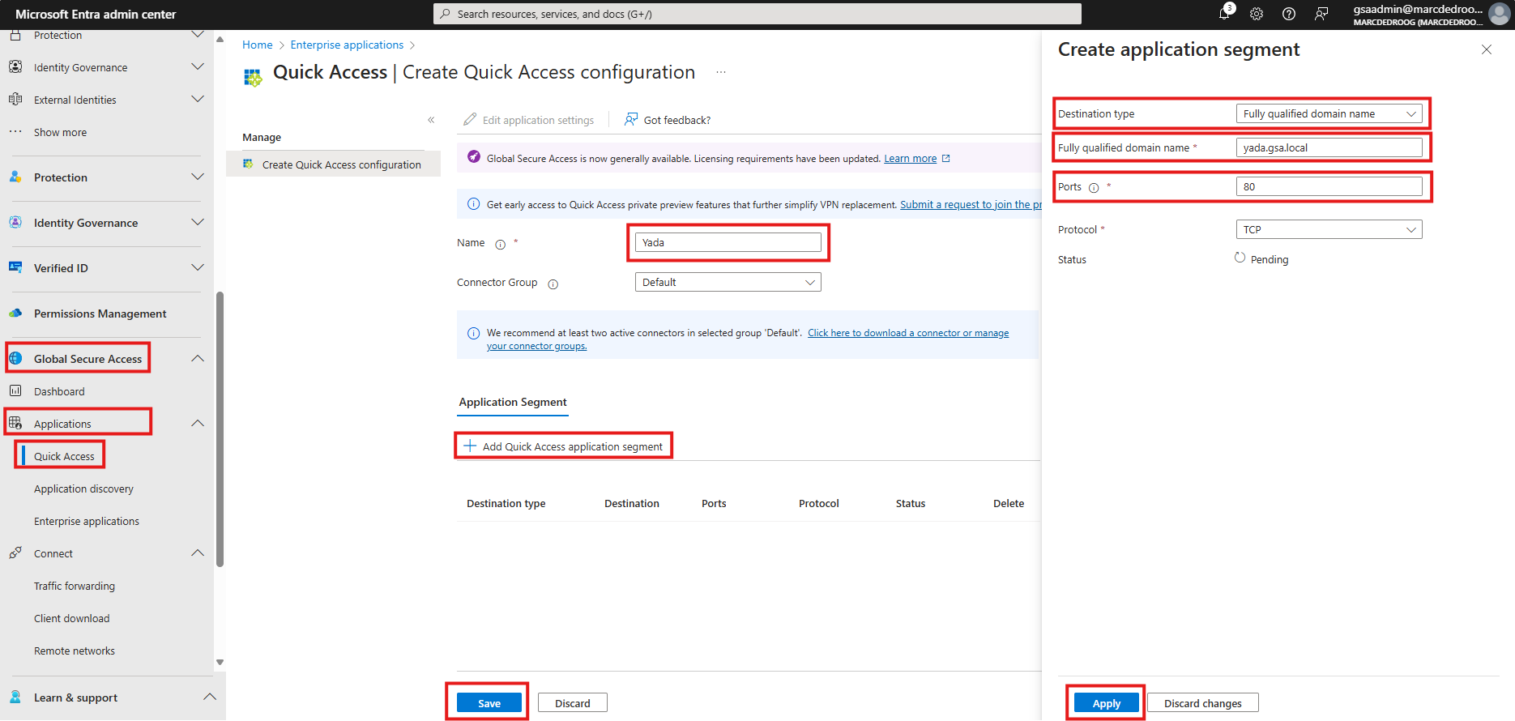
Task: Click the Fully qualified domain name input
Action: pyautogui.click(x=1329, y=147)
